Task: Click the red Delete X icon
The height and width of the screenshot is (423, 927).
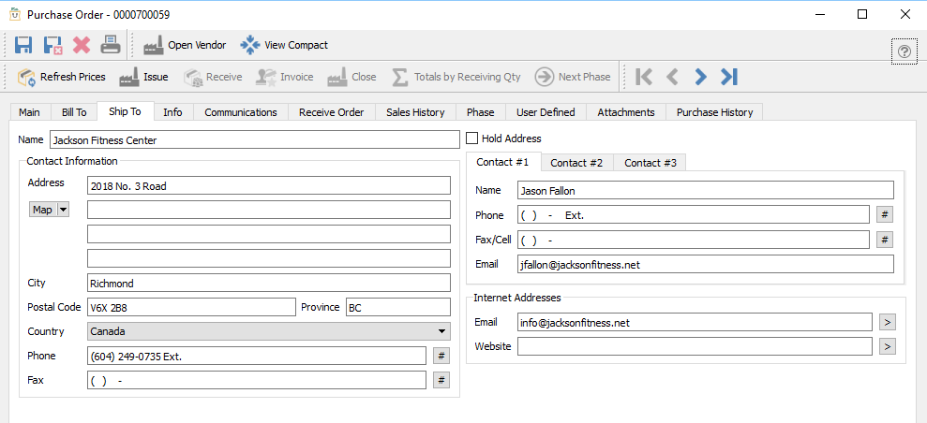Action: 82,45
